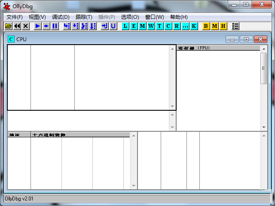Open the 调试(D) menu
Image resolution: width=275 pixels, height=206 pixels.
pyautogui.click(x=61, y=17)
